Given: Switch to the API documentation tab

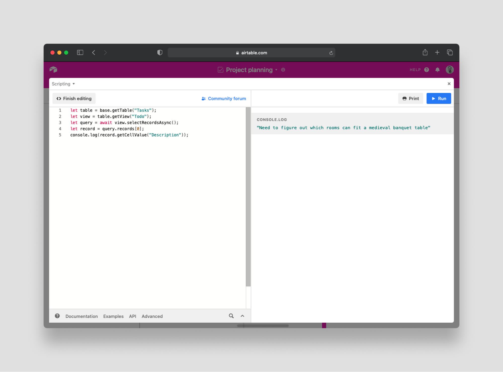Looking at the screenshot, I should [x=133, y=316].
